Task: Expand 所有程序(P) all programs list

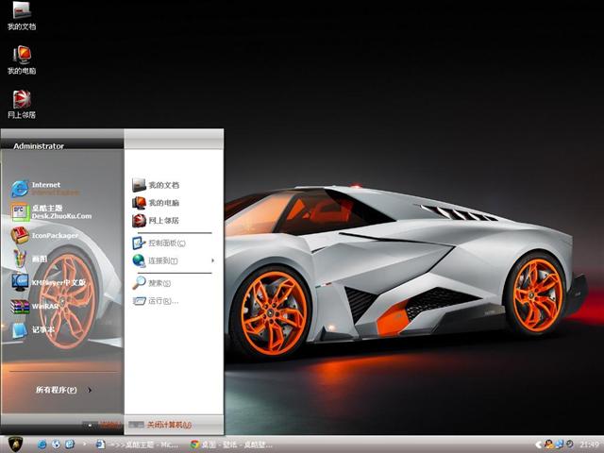Action: (63, 390)
